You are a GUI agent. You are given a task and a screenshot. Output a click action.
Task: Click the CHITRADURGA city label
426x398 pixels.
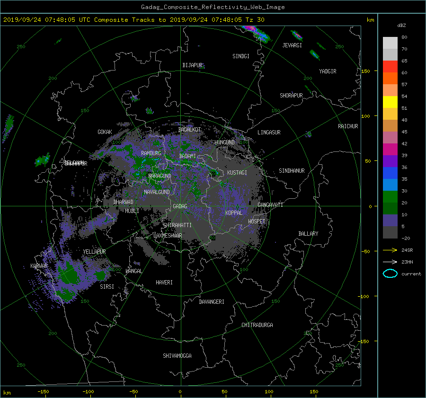click(257, 325)
